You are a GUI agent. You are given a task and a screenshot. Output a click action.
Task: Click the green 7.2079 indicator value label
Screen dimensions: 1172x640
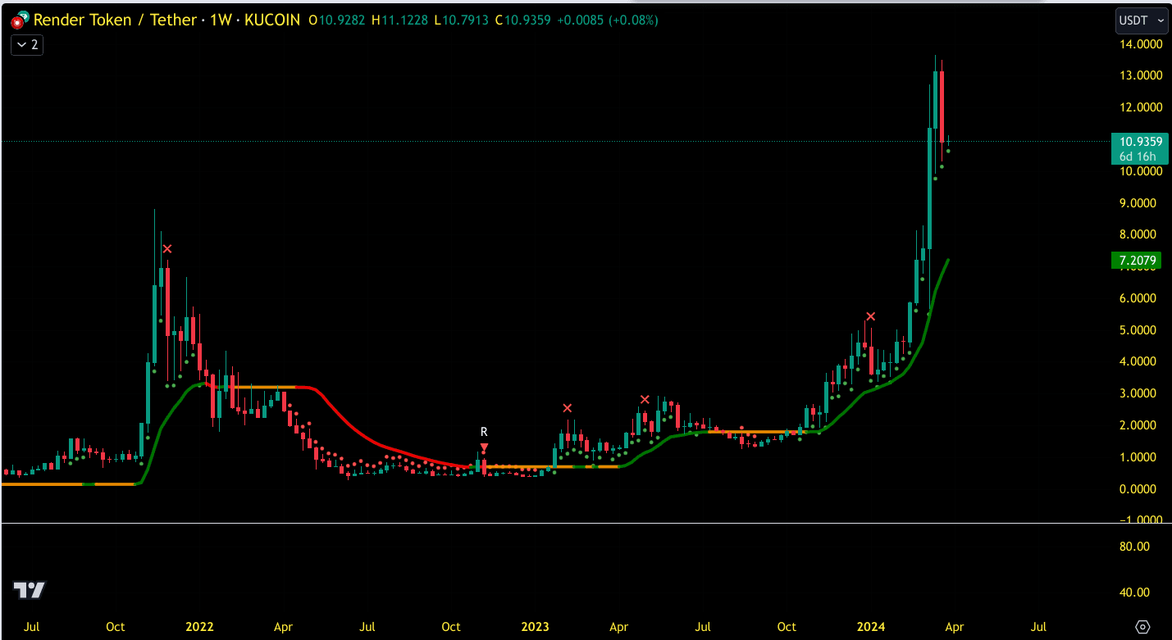click(1138, 261)
